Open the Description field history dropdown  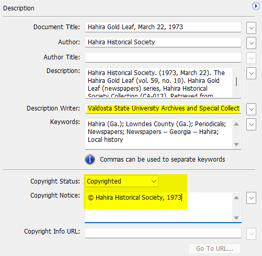point(251,74)
